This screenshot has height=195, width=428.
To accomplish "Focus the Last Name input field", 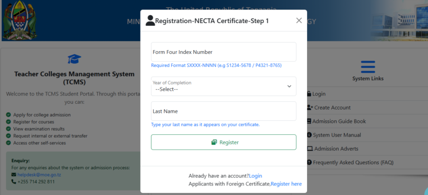I will point(224,111).
